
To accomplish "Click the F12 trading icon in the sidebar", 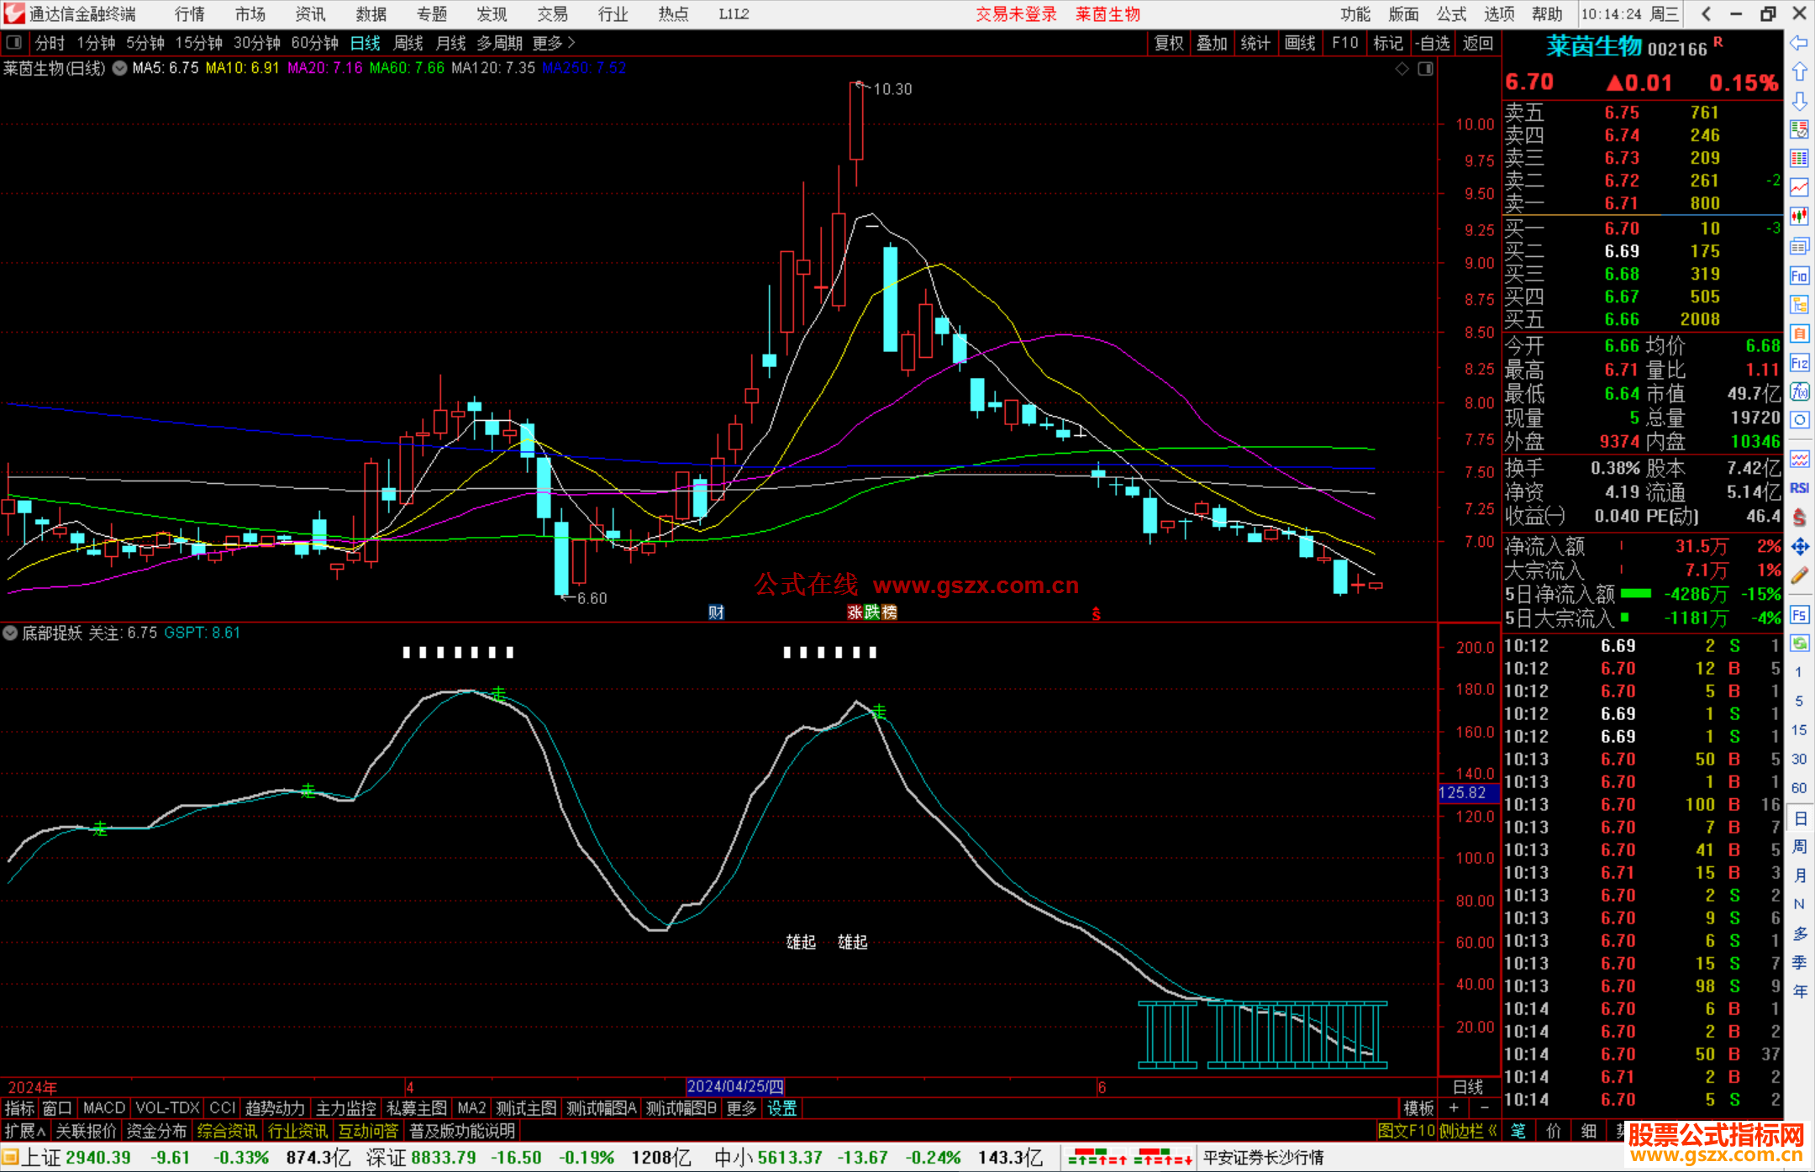I will point(1799,363).
